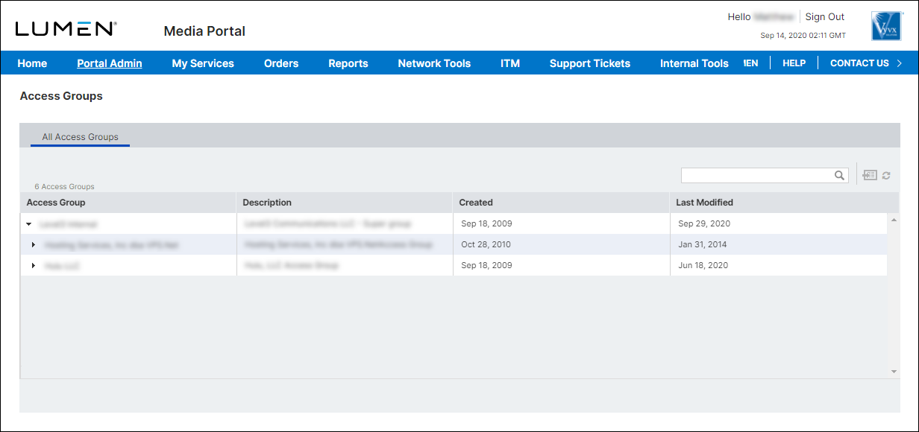Click the table scrollbar down arrow
919x432 pixels.
(893, 372)
